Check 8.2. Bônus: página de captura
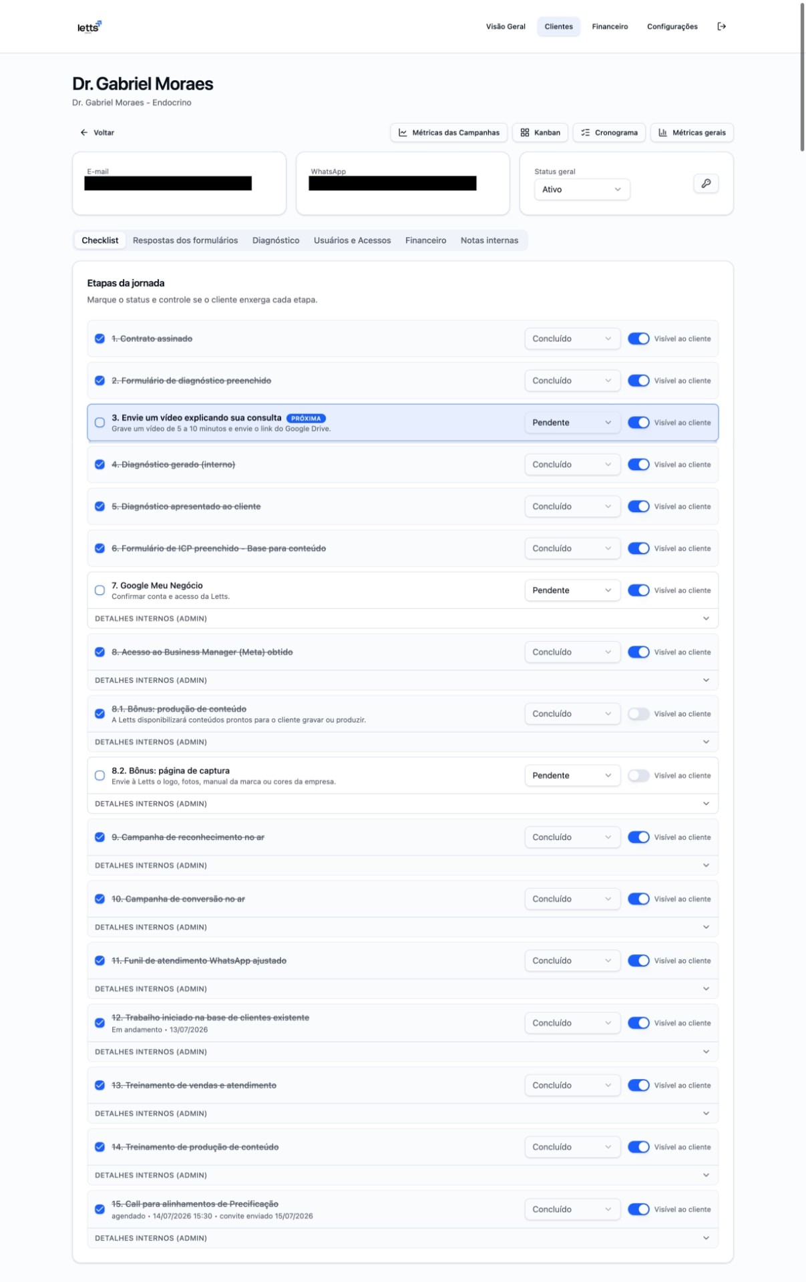The height and width of the screenshot is (1282, 806). coord(99,776)
